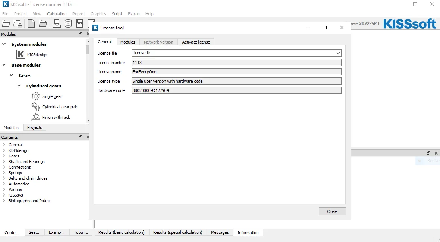Expand the Belts and chain drives chevron
This screenshot has width=440, height=242.
(x=4, y=178)
